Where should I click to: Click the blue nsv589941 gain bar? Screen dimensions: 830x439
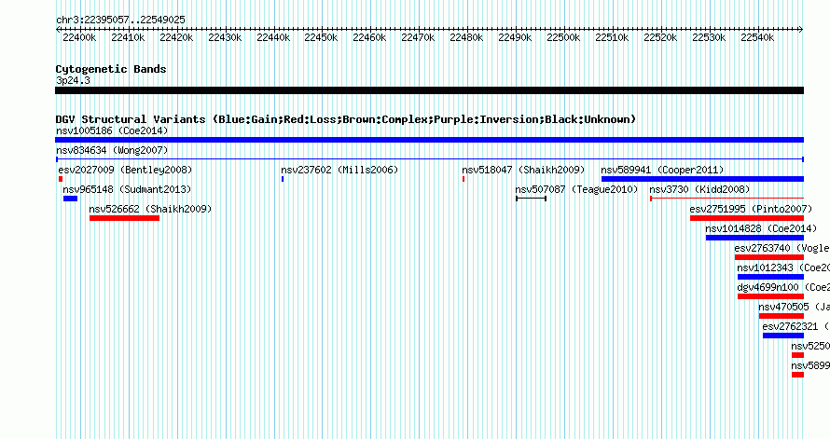(702, 179)
